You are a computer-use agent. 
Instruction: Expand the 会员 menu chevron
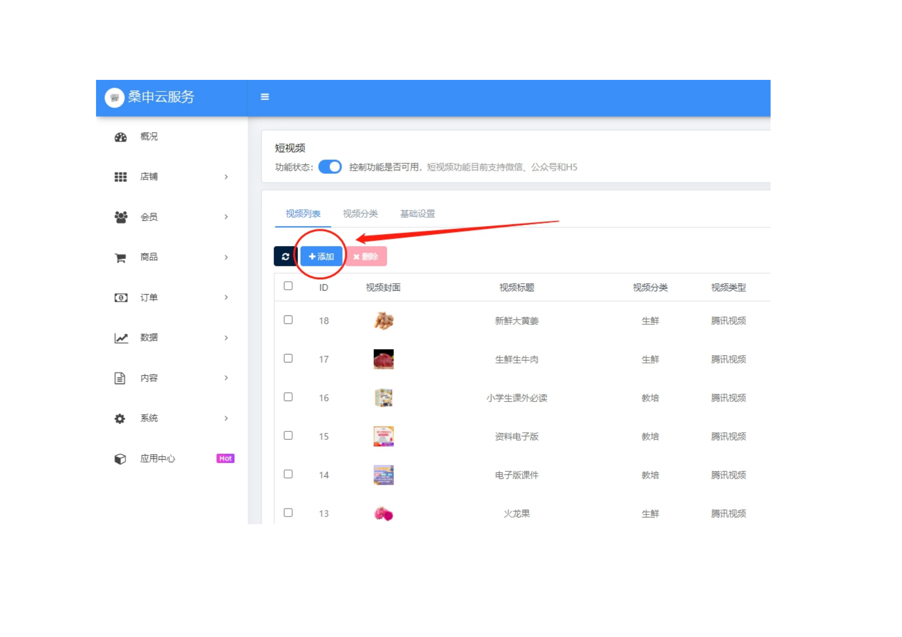(x=226, y=217)
